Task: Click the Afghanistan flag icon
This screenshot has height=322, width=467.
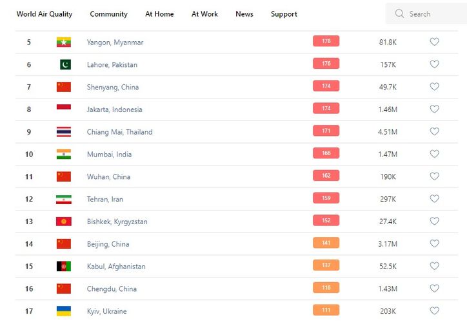Action: [63, 267]
